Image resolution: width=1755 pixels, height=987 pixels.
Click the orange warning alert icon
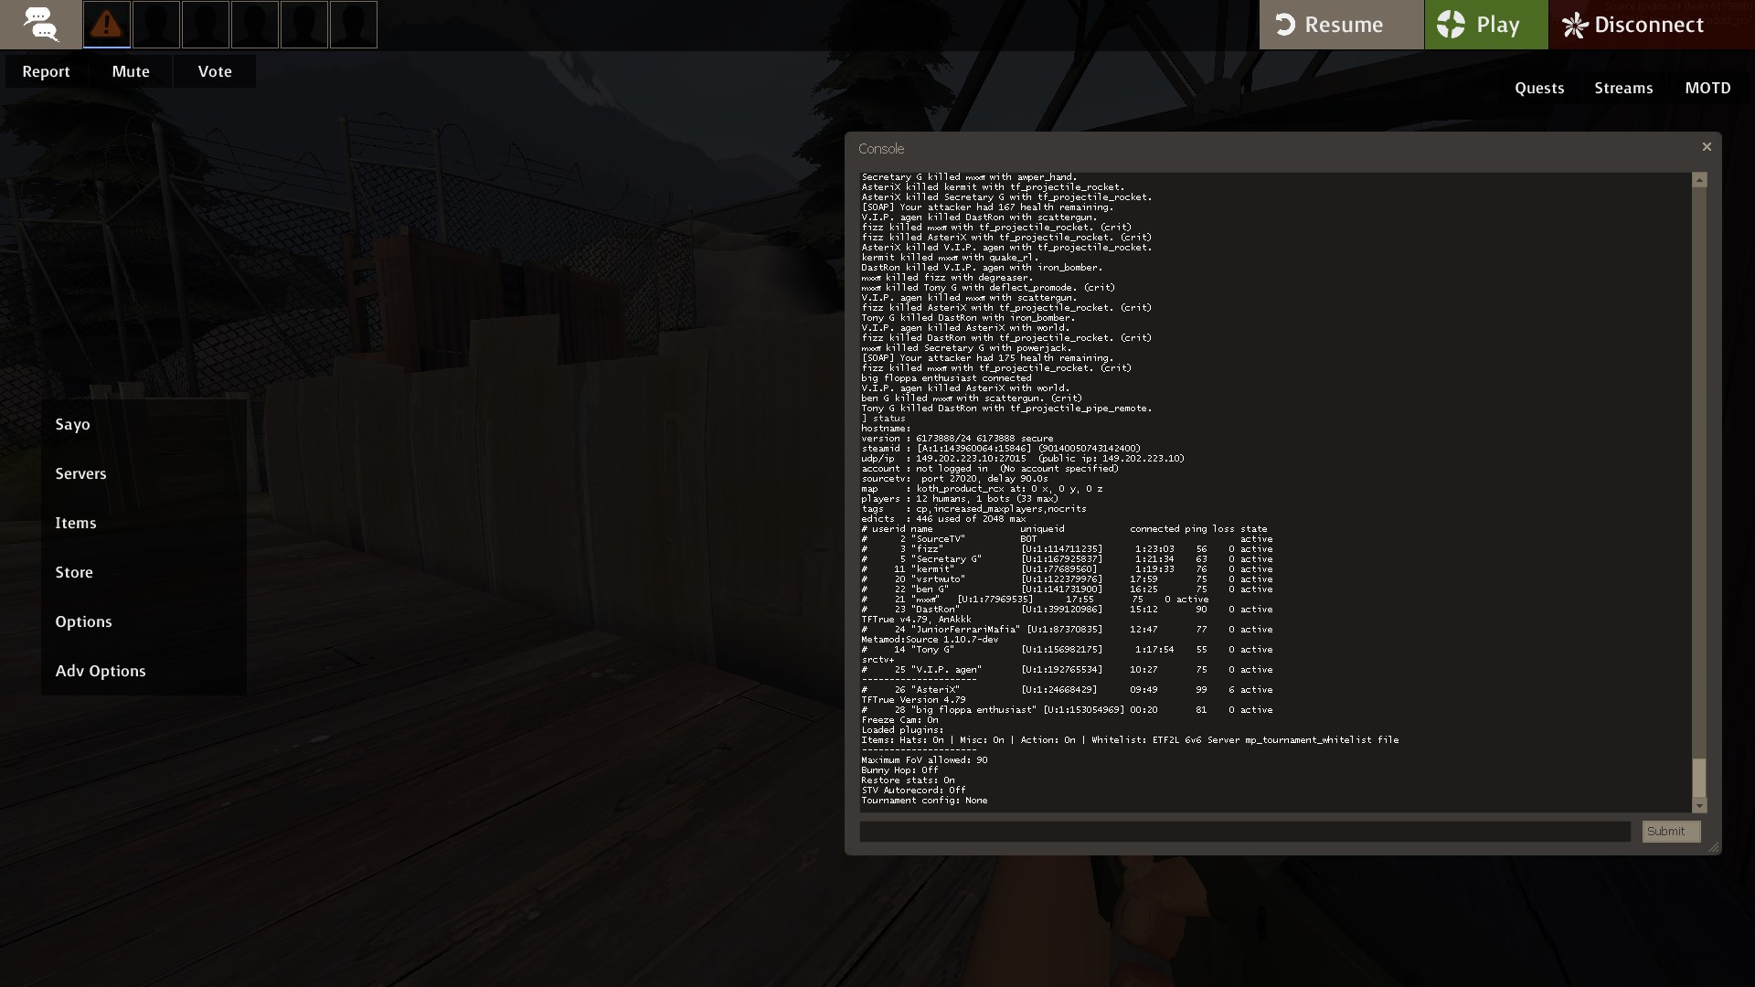(107, 25)
